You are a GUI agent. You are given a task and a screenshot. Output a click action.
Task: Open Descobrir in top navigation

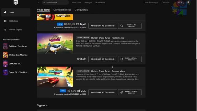point(77,2)
